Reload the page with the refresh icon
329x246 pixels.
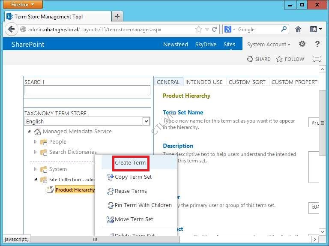(x=214, y=29)
